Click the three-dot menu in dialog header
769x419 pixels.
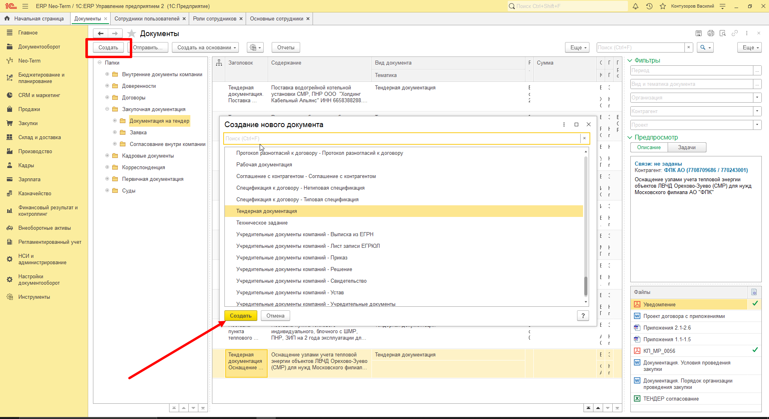coord(564,125)
